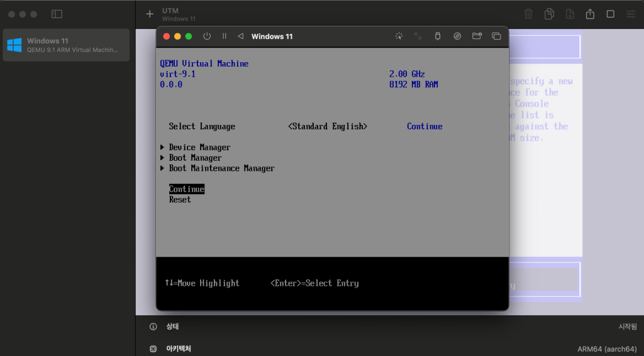
Task: Click the power button in VM window toolbar
Action: coord(207,36)
